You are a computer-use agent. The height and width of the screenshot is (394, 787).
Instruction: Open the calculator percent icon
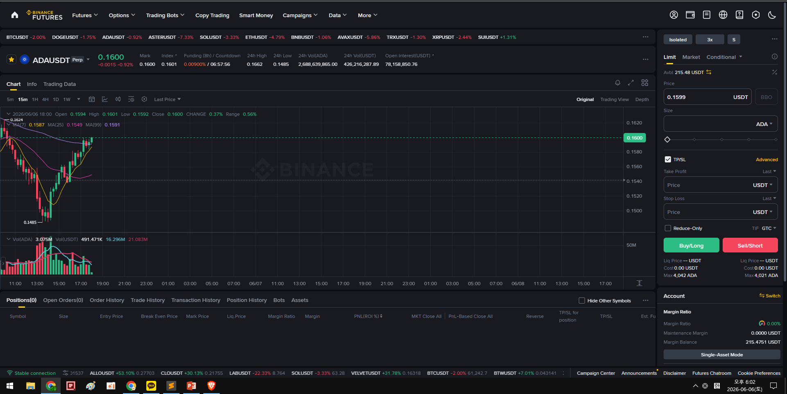774,72
